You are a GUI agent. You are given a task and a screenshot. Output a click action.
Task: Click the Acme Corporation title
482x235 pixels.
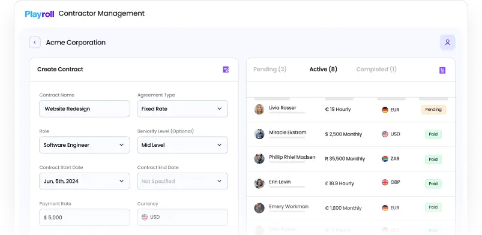click(x=76, y=43)
